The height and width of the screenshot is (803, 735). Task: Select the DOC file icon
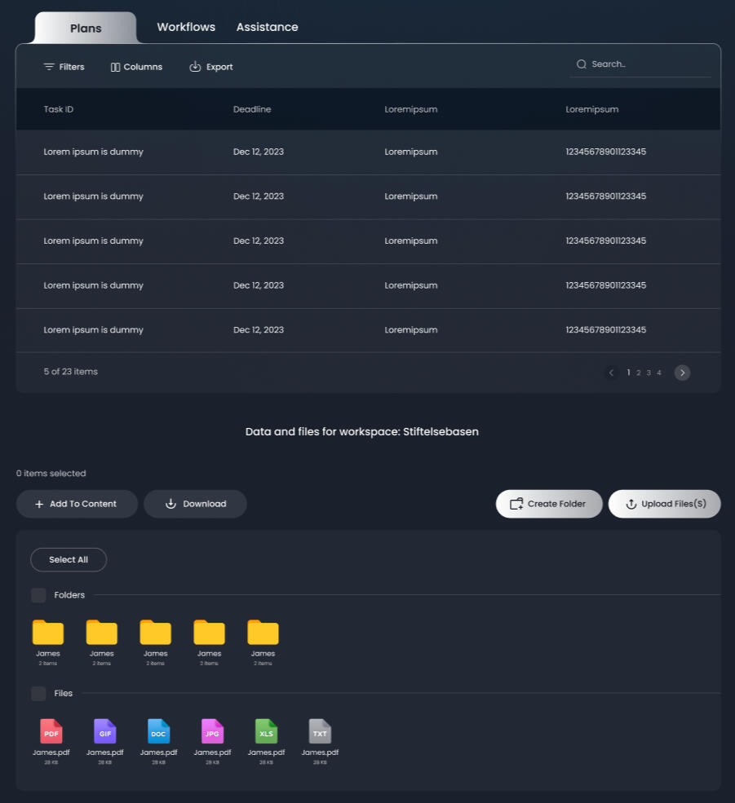pyautogui.click(x=158, y=730)
